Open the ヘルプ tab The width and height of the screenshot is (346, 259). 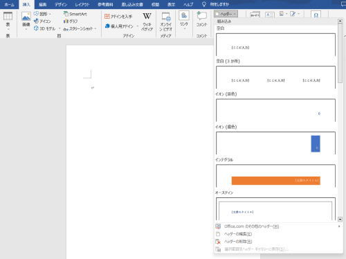(x=188, y=4)
